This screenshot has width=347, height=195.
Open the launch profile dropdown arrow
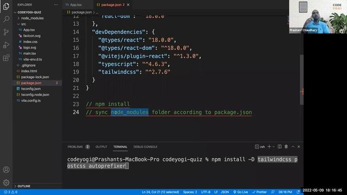[x=274, y=147]
